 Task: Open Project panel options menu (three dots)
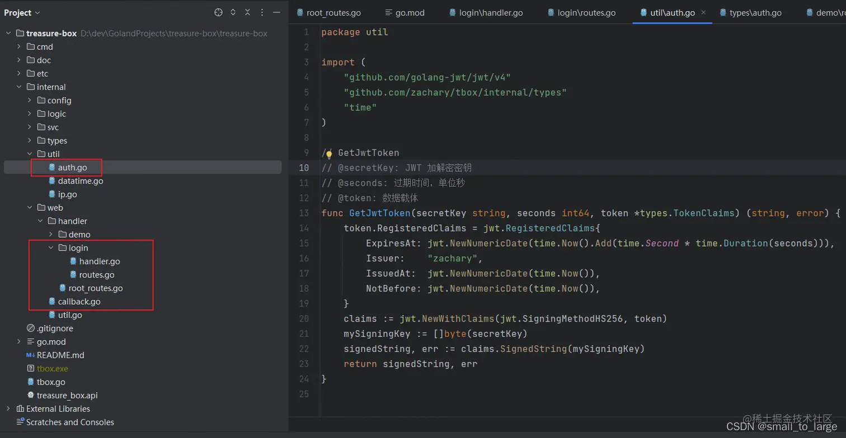pos(262,12)
